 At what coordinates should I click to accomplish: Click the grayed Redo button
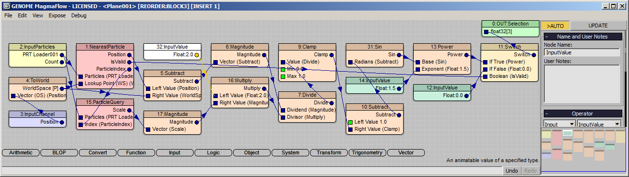click(x=530, y=171)
